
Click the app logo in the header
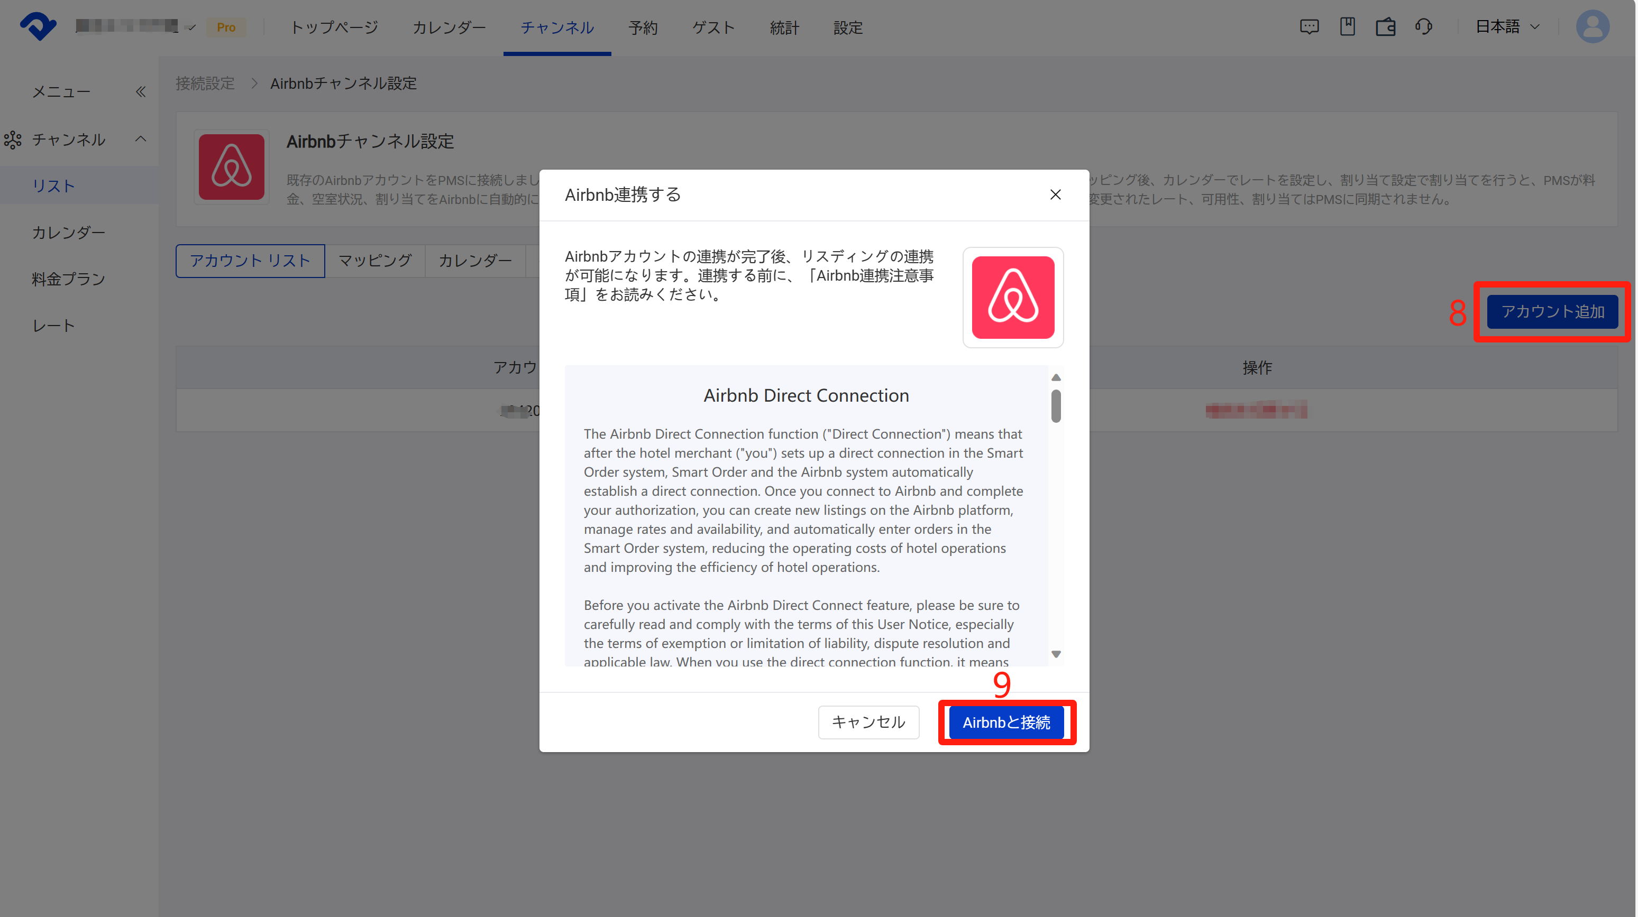(x=38, y=26)
